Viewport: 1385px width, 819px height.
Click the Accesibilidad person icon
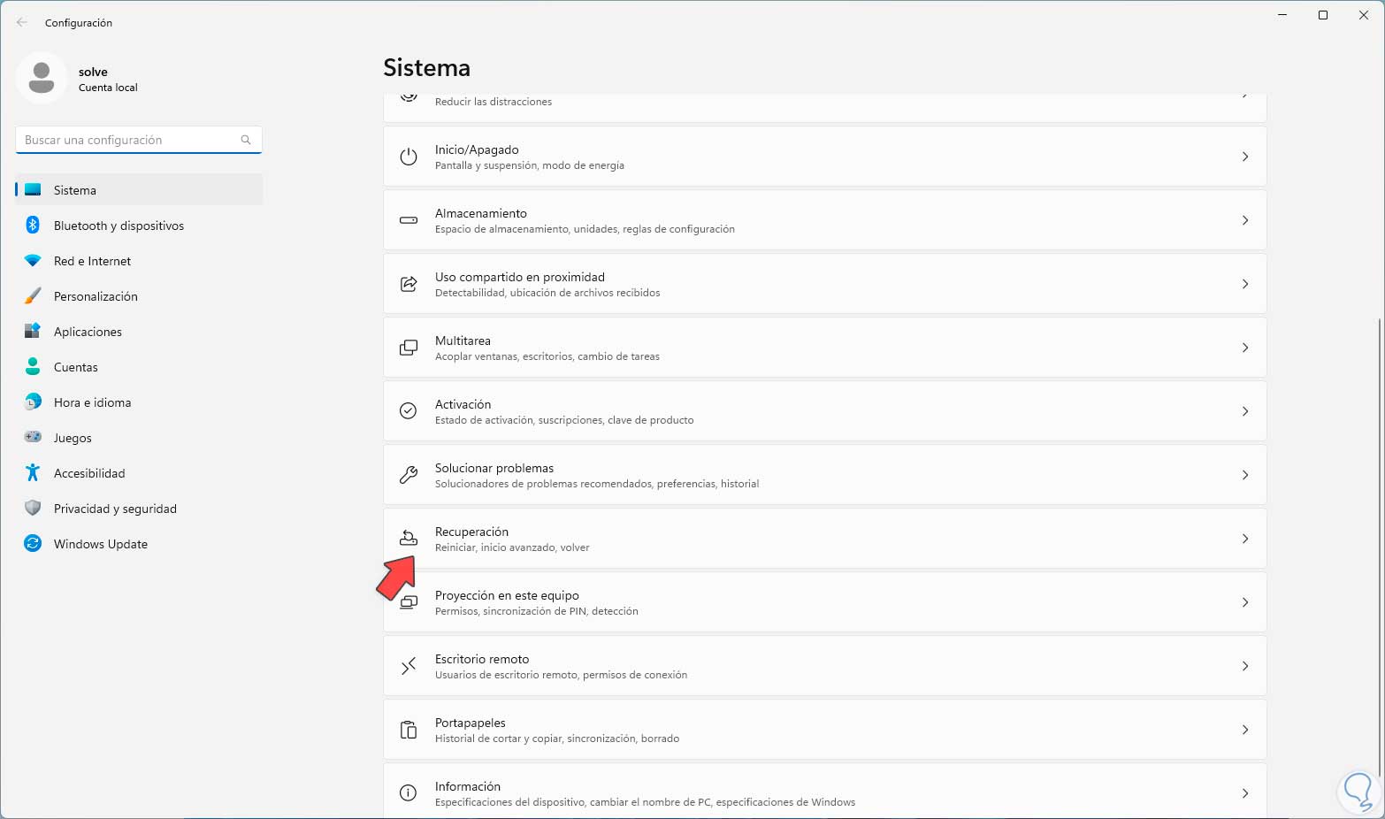[x=33, y=473]
